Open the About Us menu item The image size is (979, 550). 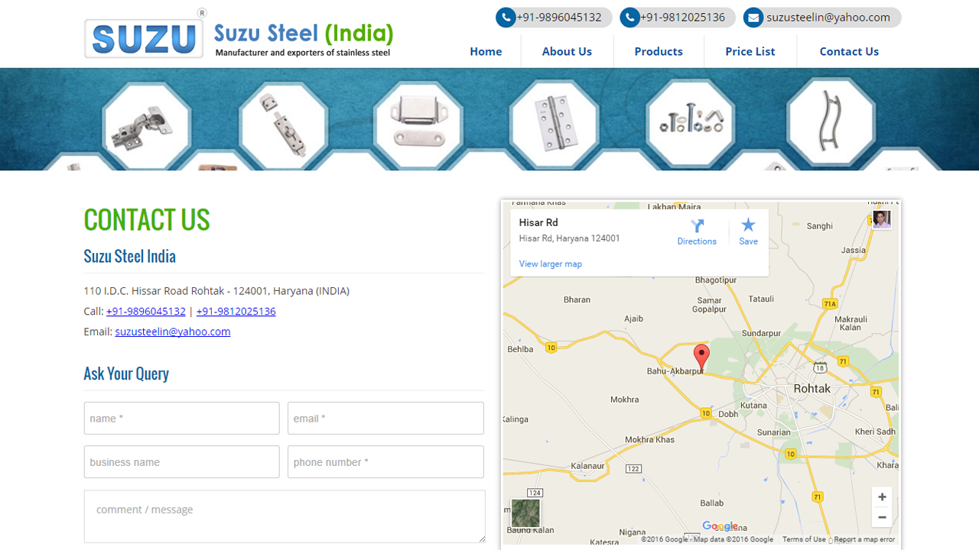point(567,51)
